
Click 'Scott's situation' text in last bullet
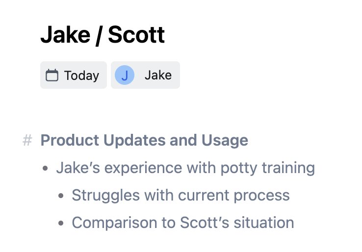click(x=237, y=223)
